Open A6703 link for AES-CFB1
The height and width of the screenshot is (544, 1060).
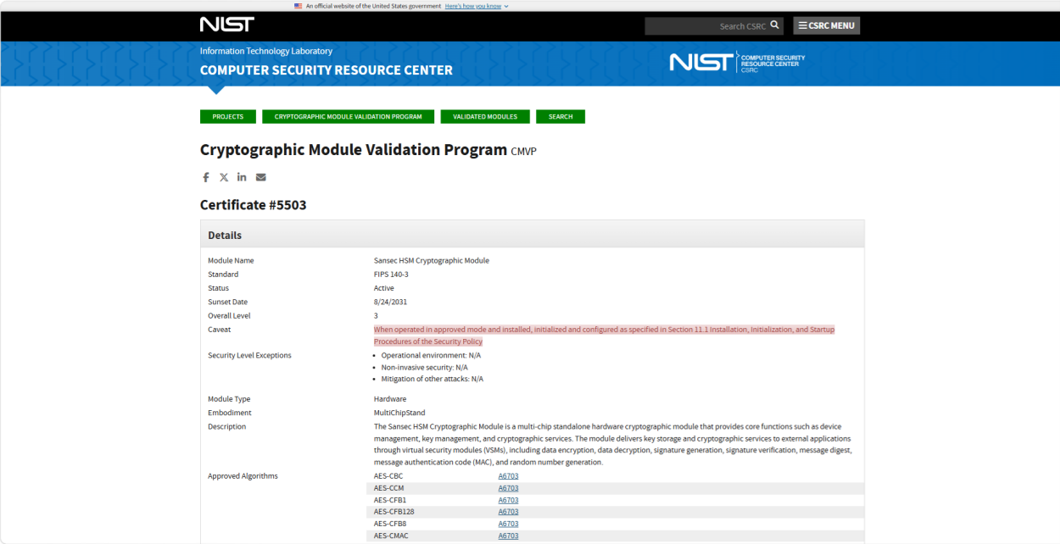(x=508, y=500)
